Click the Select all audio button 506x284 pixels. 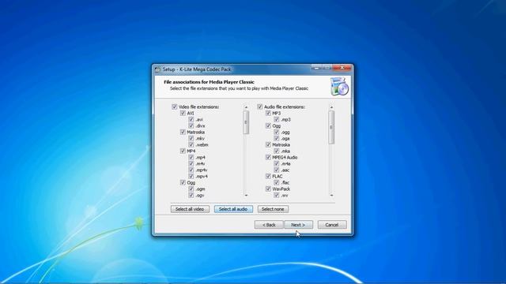click(233, 209)
